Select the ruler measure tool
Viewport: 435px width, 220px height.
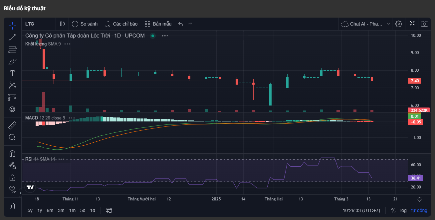point(12,125)
